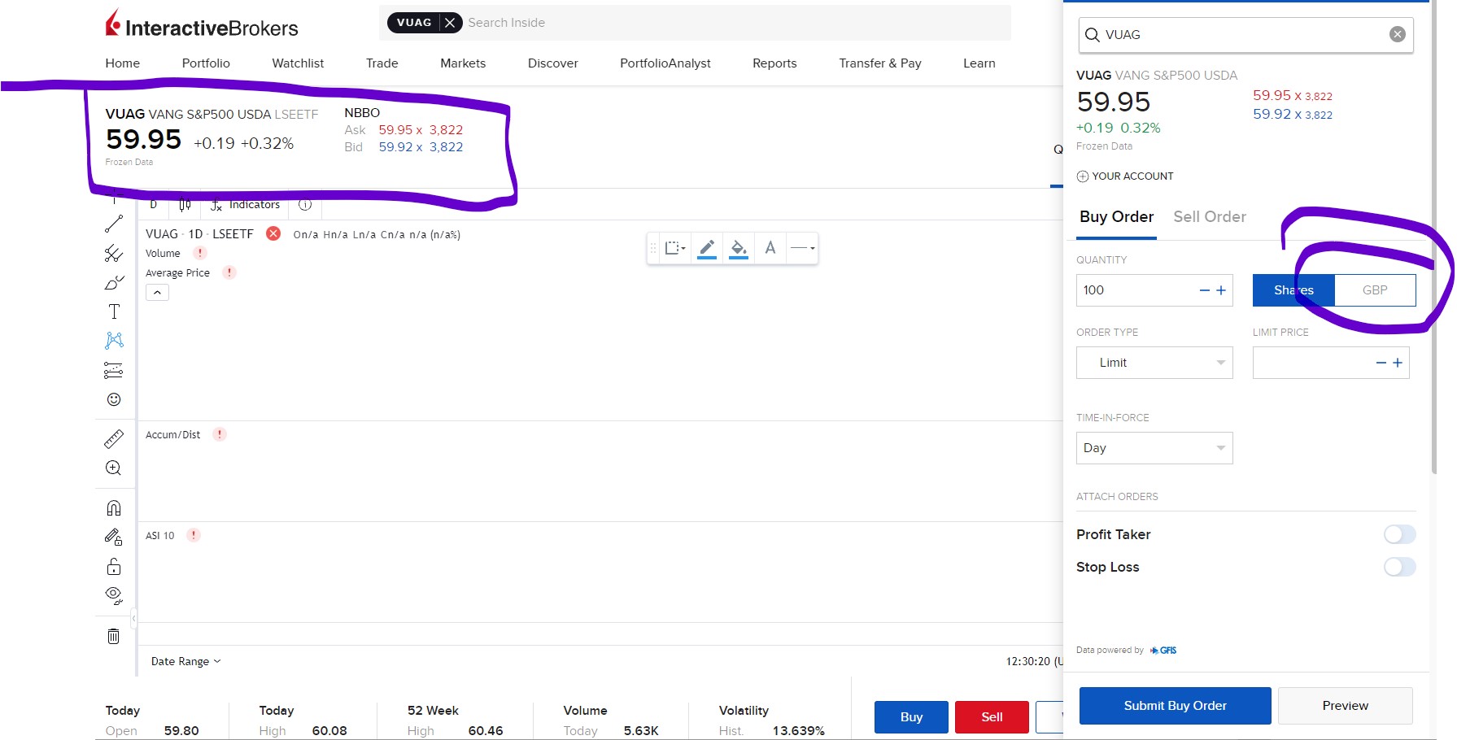The width and height of the screenshot is (1457, 740).
Task: Open the emoji sticker tool
Action: click(x=114, y=399)
